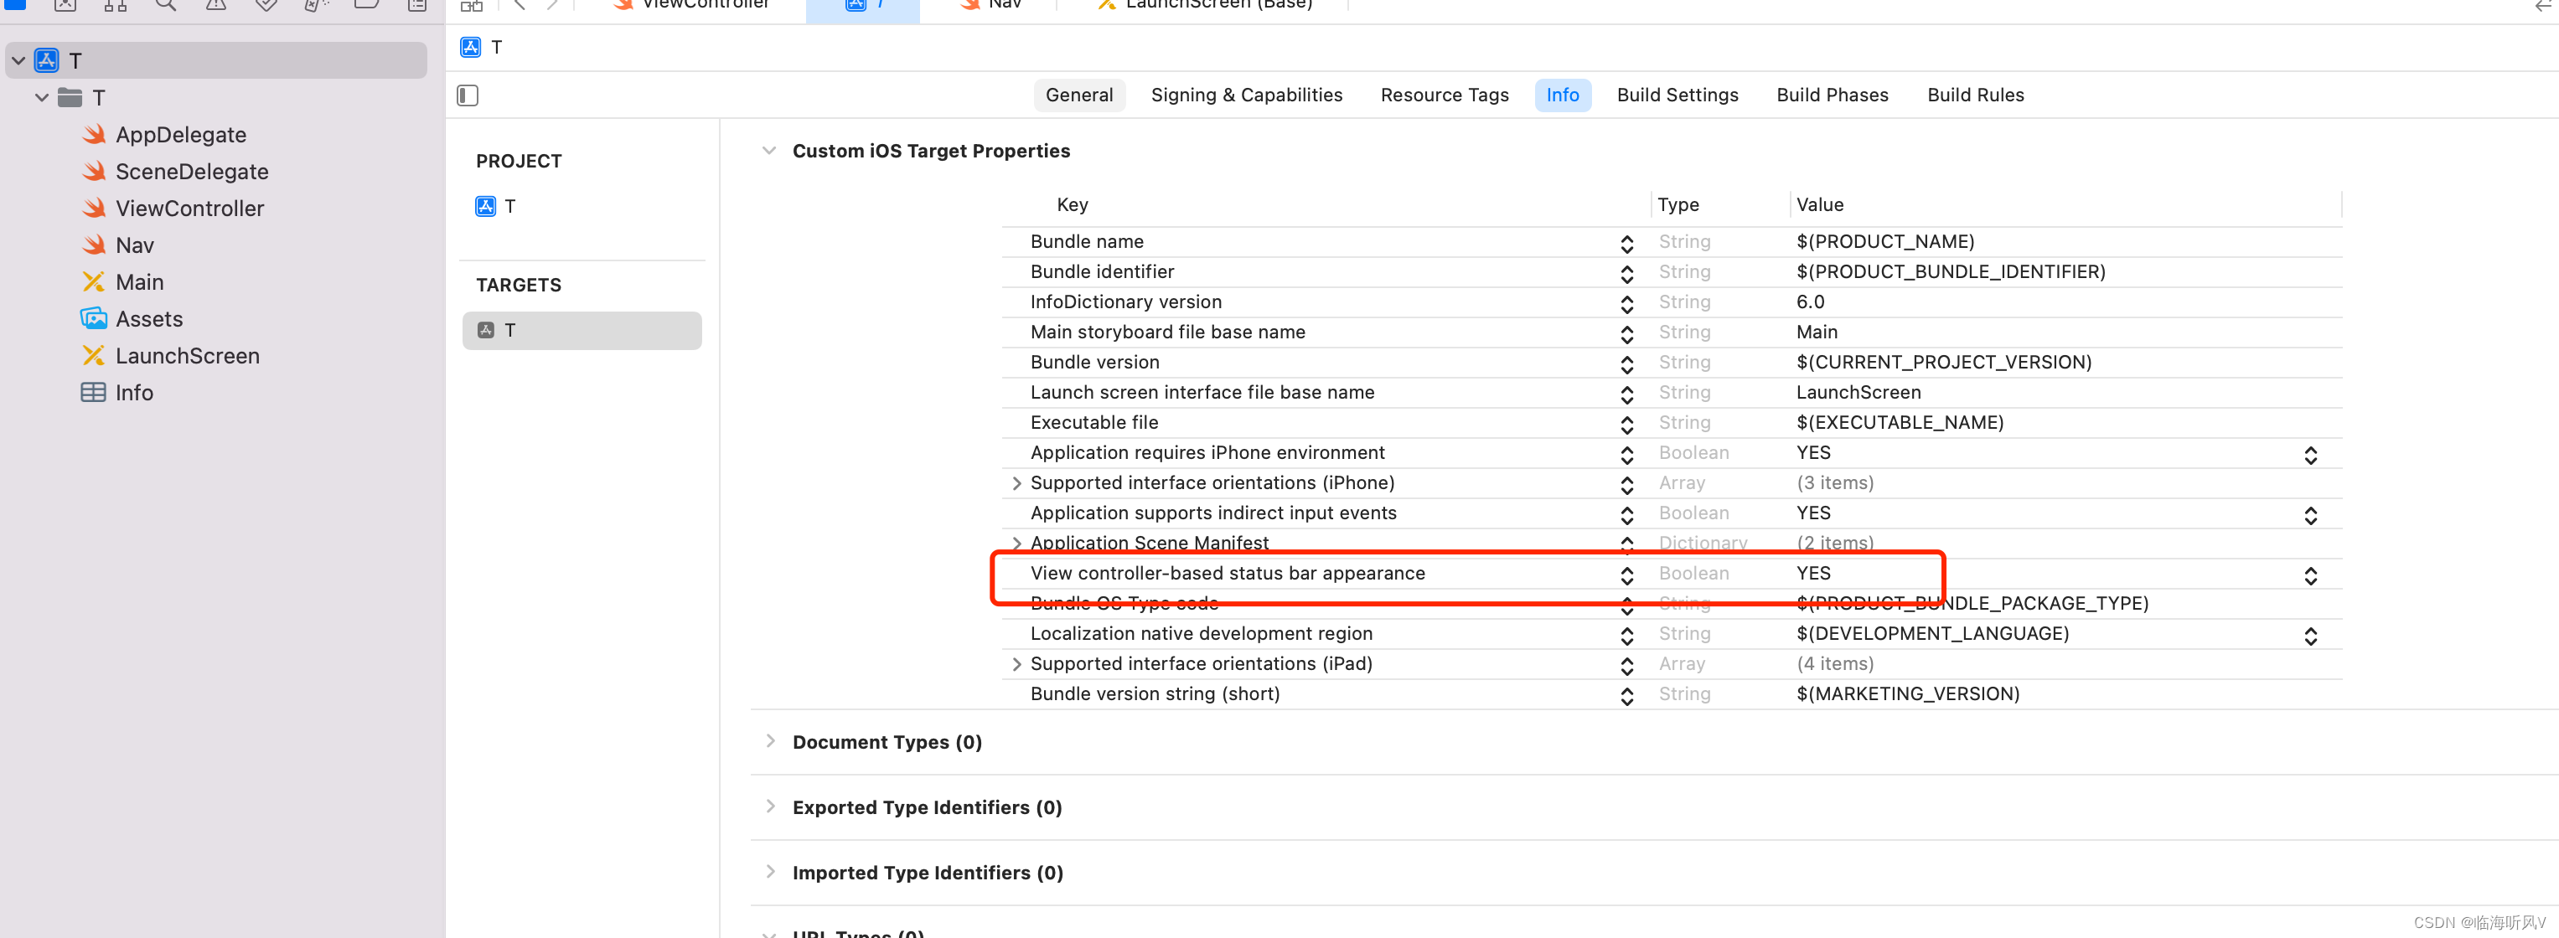The image size is (2559, 938).
Task: Open key stepper for View controller-based status bar appearance
Action: click(1626, 575)
